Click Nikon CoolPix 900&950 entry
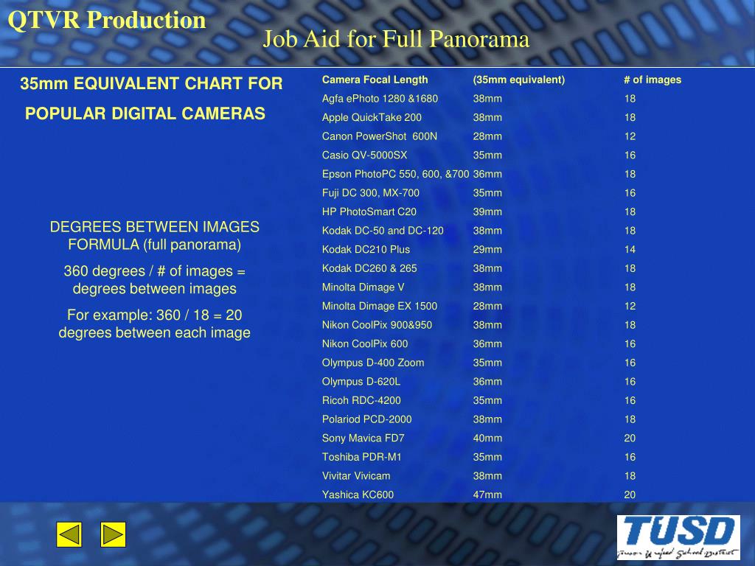The height and width of the screenshot is (566, 755). tap(377, 325)
